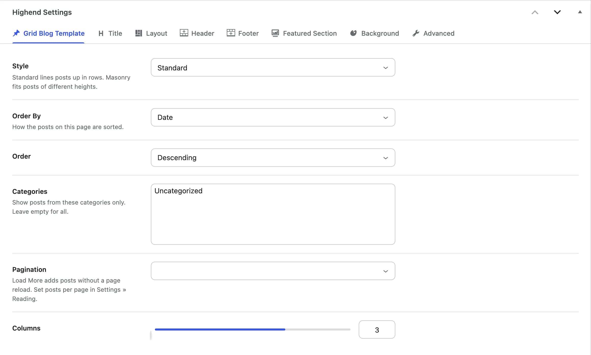
Task: Click the Style field label
Action: pyautogui.click(x=20, y=66)
